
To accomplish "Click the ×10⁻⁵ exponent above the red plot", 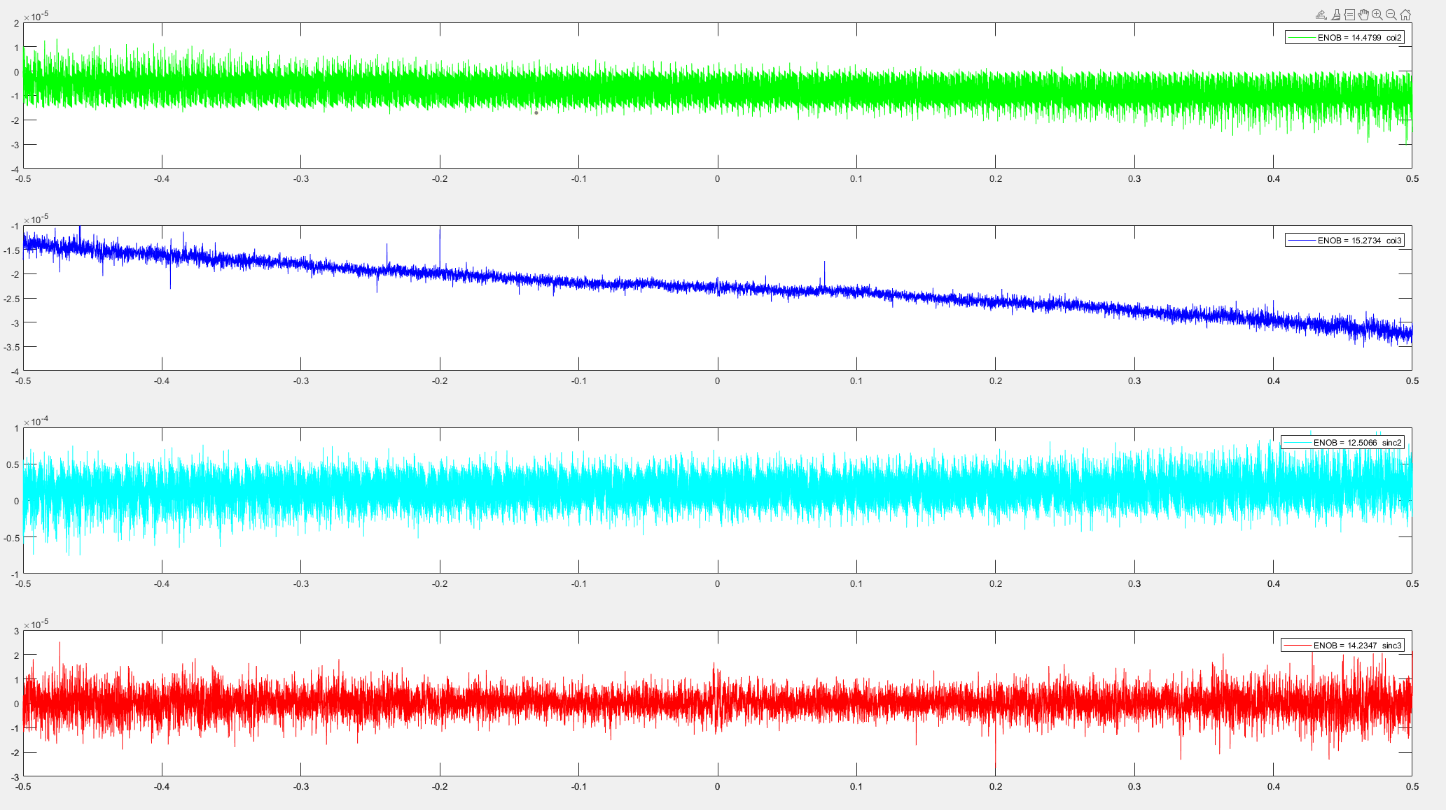I will coord(36,624).
